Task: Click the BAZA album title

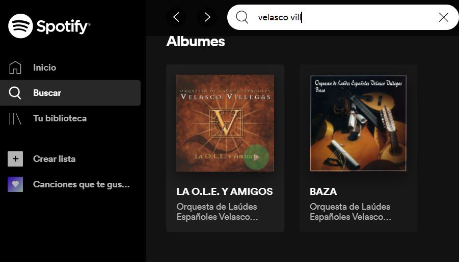Action: 323,191
